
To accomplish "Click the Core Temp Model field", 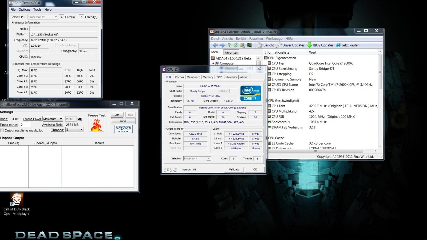I will coord(64,29).
